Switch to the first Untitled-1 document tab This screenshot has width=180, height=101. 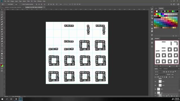[x=13, y=7]
